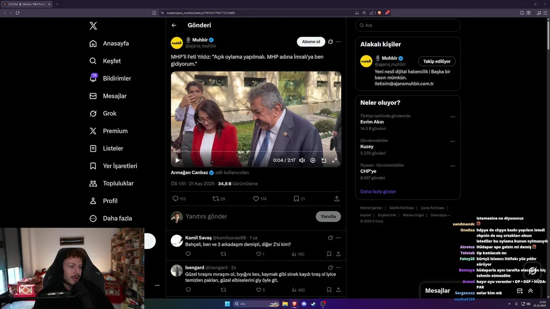550x309 pixels.
Task: Click the X logo in sidebar
Action: 93,26
